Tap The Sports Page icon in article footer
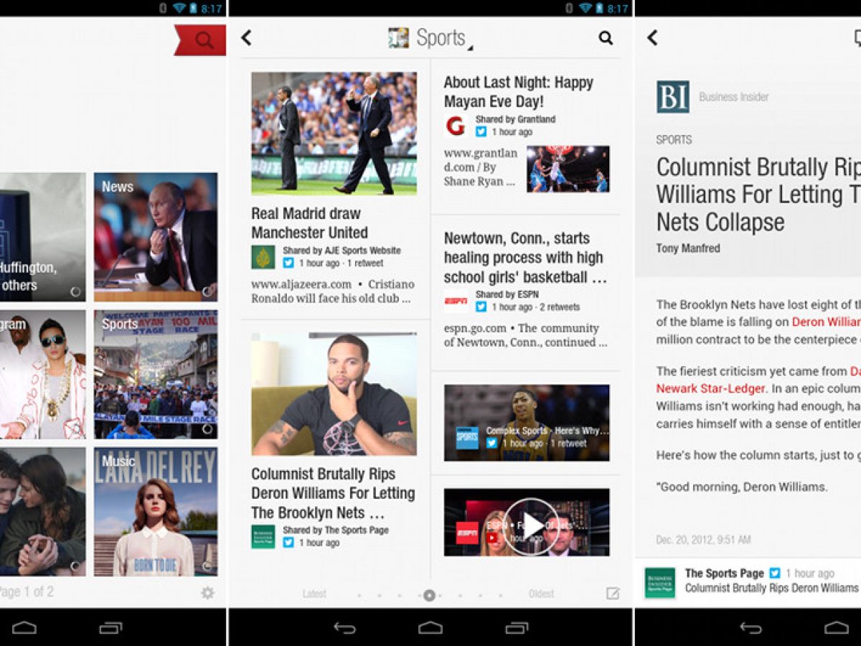861x646 pixels. (659, 583)
